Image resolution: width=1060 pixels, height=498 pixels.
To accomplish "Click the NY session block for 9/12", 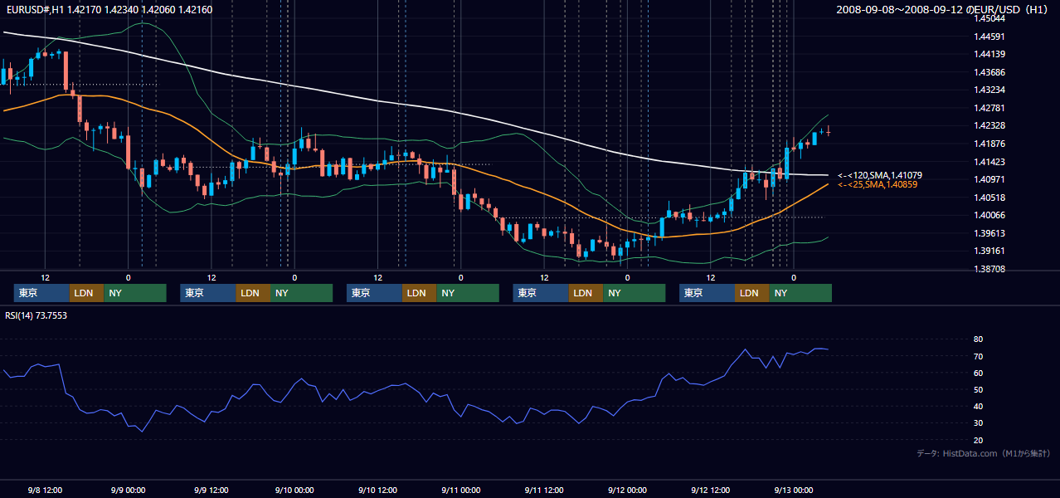I will (800, 293).
